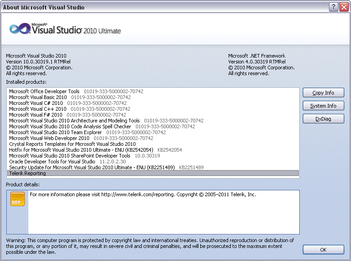Select Architecture and Modeling Tools entry
This screenshot has width=351, height=261.
153,121
